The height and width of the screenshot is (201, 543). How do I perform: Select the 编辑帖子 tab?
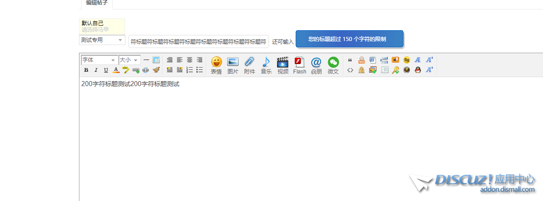coord(97,3)
